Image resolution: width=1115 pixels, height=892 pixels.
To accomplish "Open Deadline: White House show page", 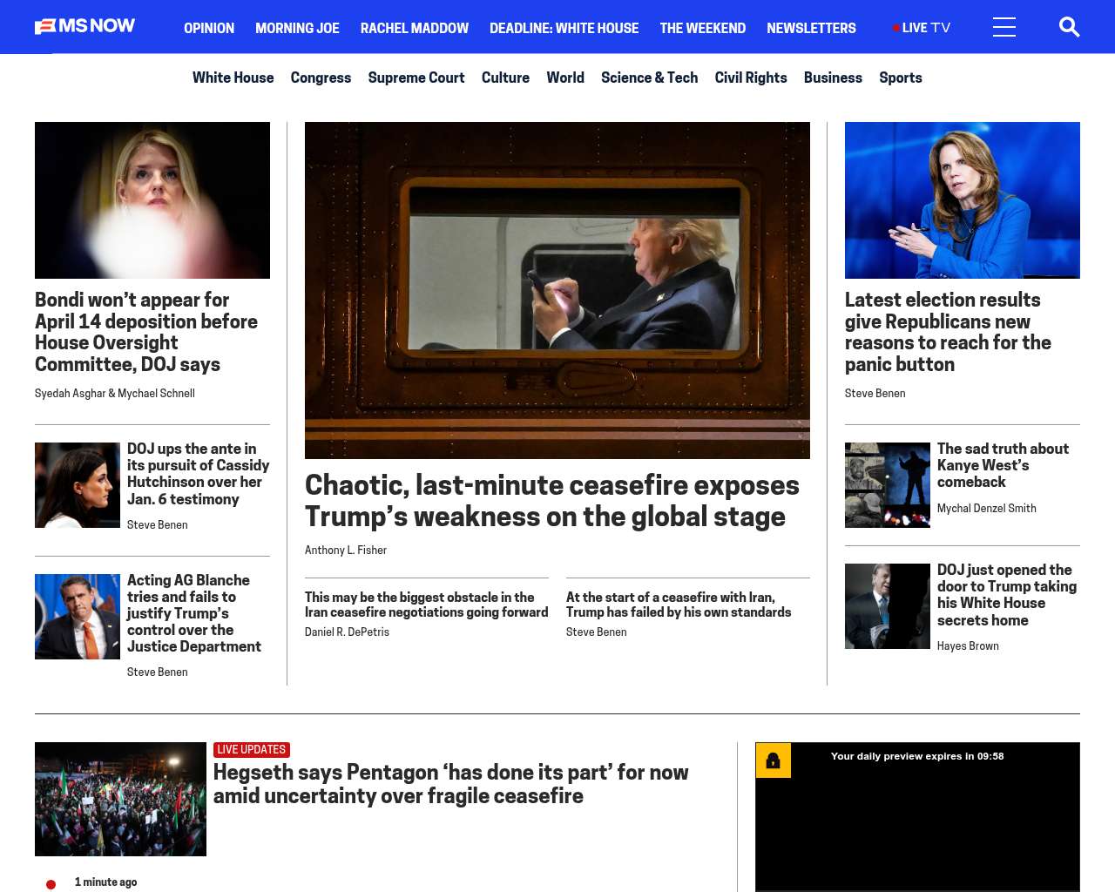I will (564, 28).
